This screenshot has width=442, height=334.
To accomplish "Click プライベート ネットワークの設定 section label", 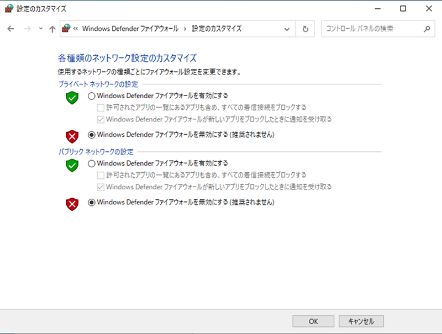I will [98, 84].
